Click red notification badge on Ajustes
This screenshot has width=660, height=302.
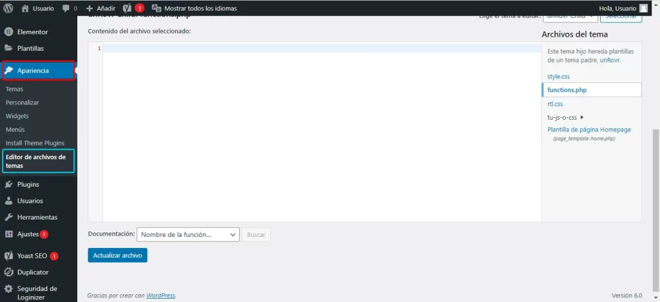point(44,234)
